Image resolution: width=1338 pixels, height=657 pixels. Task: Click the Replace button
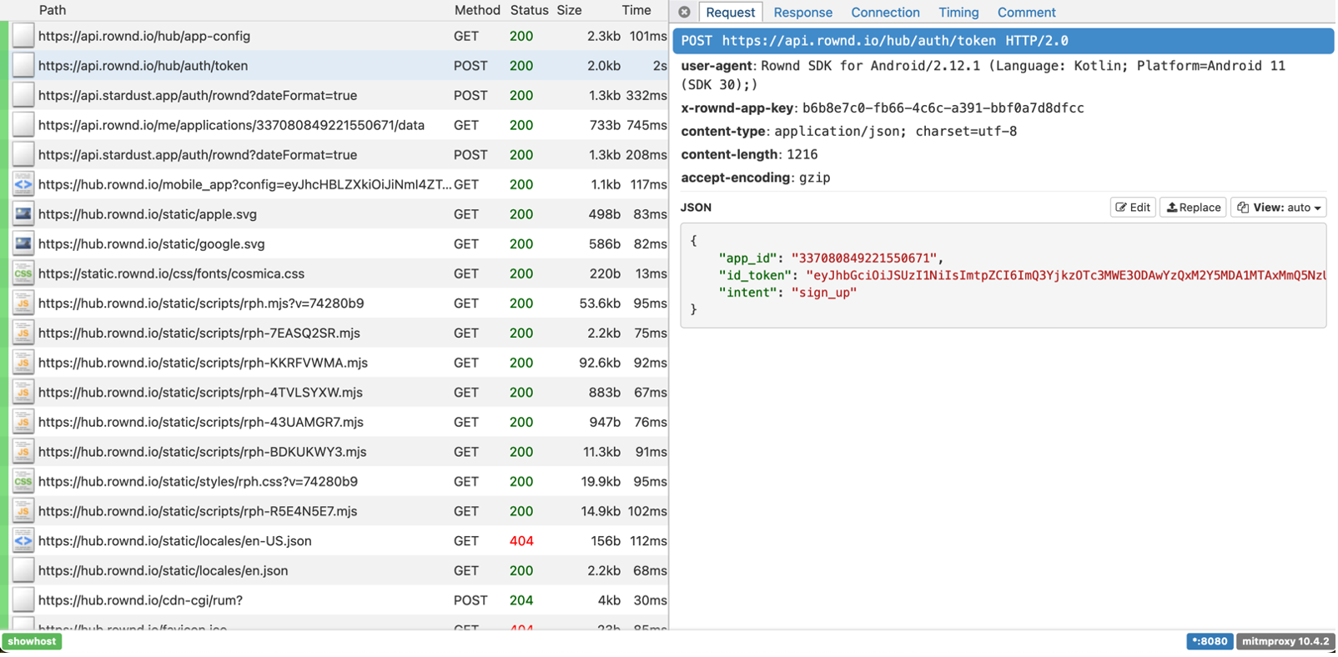1193,208
